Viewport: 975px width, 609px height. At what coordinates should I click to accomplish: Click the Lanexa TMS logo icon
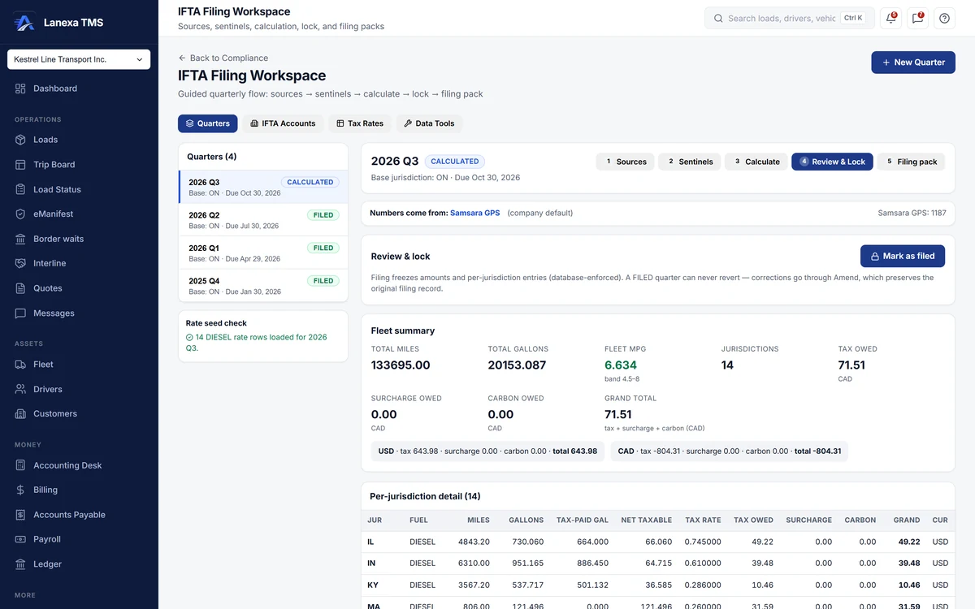[24, 23]
